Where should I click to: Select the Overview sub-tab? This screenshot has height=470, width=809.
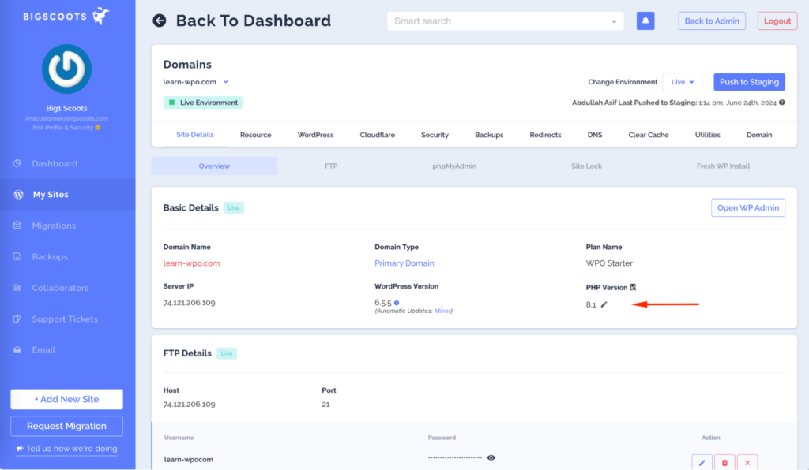pyautogui.click(x=214, y=166)
